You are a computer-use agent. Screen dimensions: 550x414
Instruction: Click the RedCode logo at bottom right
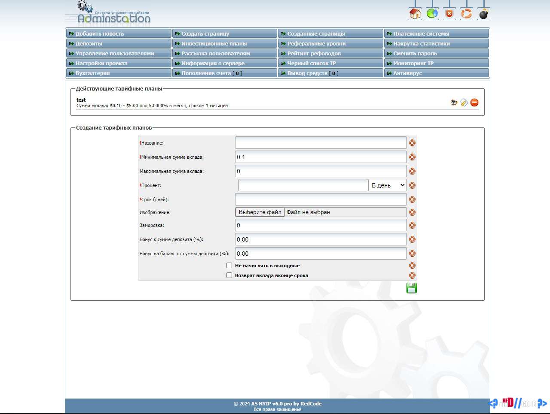click(518, 403)
